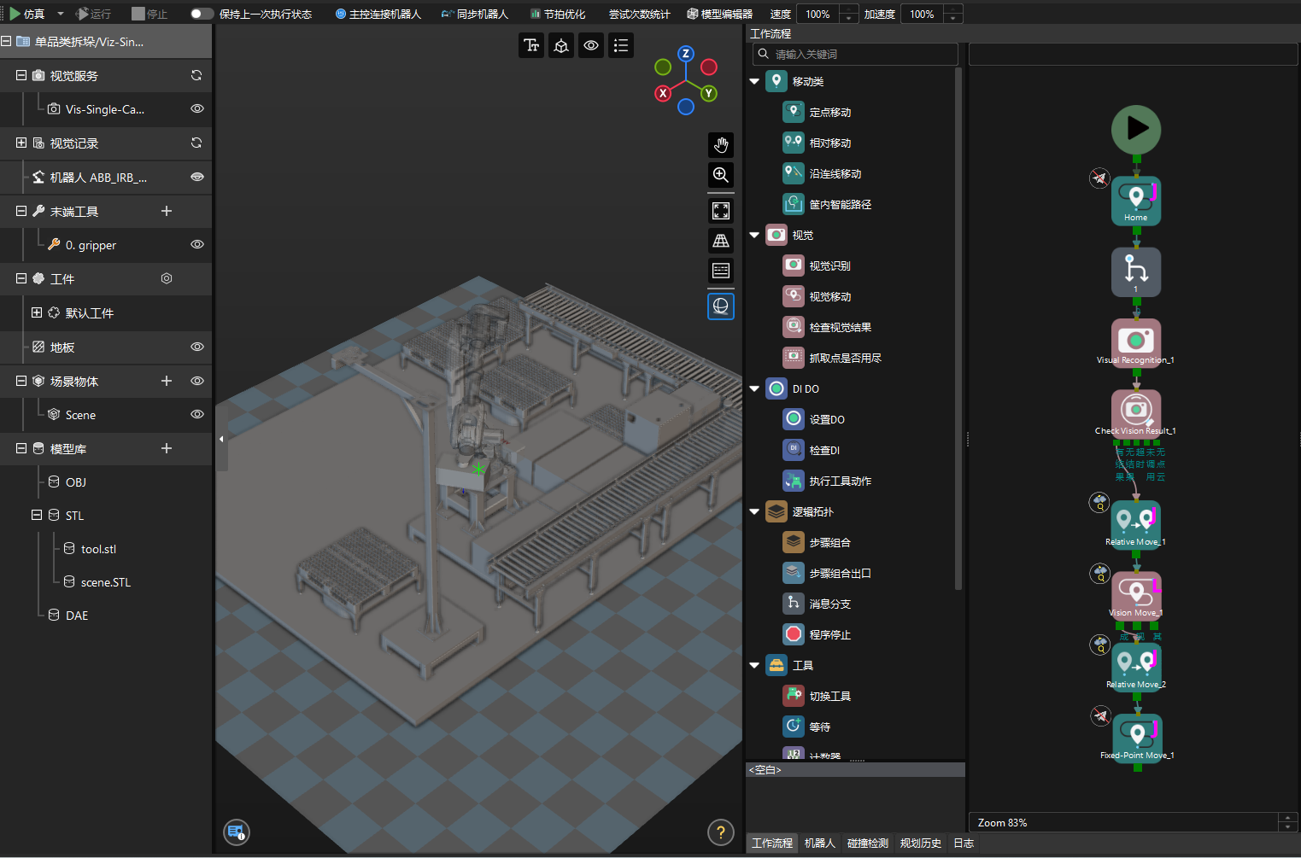Viewport: 1301px width, 858px height.
Task: Hide the 0. gripper with its eye icon
Action: (197, 245)
